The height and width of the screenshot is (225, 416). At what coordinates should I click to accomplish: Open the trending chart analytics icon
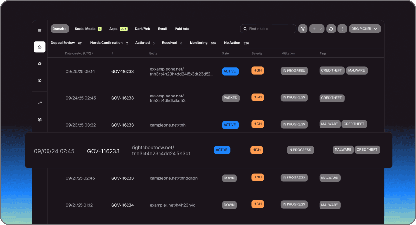[40, 103]
